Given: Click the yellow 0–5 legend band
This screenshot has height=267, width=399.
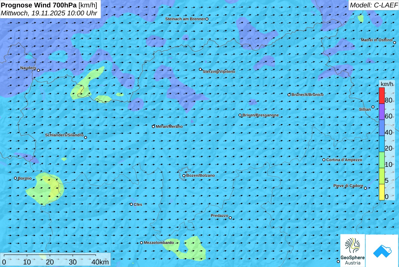Looking at the screenshot, I should click(382, 192).
